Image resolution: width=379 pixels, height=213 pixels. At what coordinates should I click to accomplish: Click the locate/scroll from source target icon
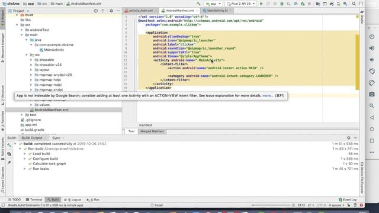pyautogui.click(x=96, y=11)
